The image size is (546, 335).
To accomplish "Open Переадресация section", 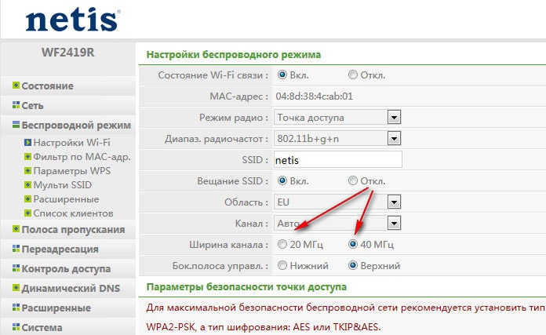I will click(x=60, y=249).
